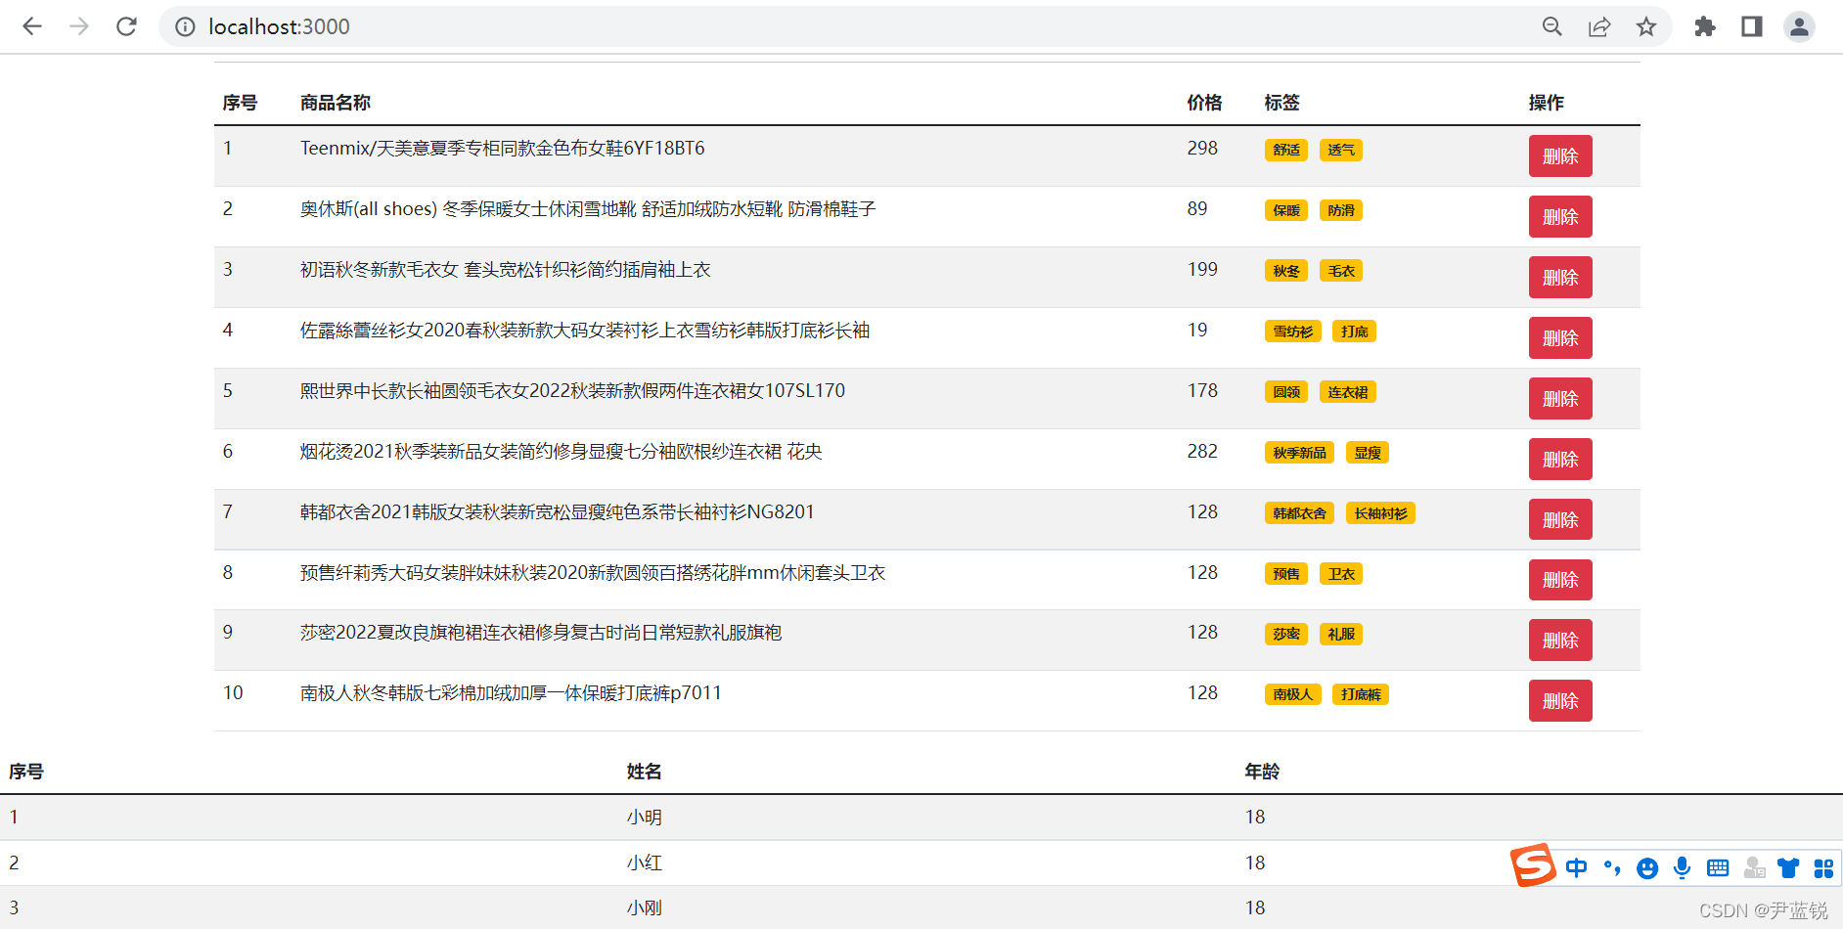Click the 年龄 column header
This screenshot has width=1843, height=929.
1262,772
